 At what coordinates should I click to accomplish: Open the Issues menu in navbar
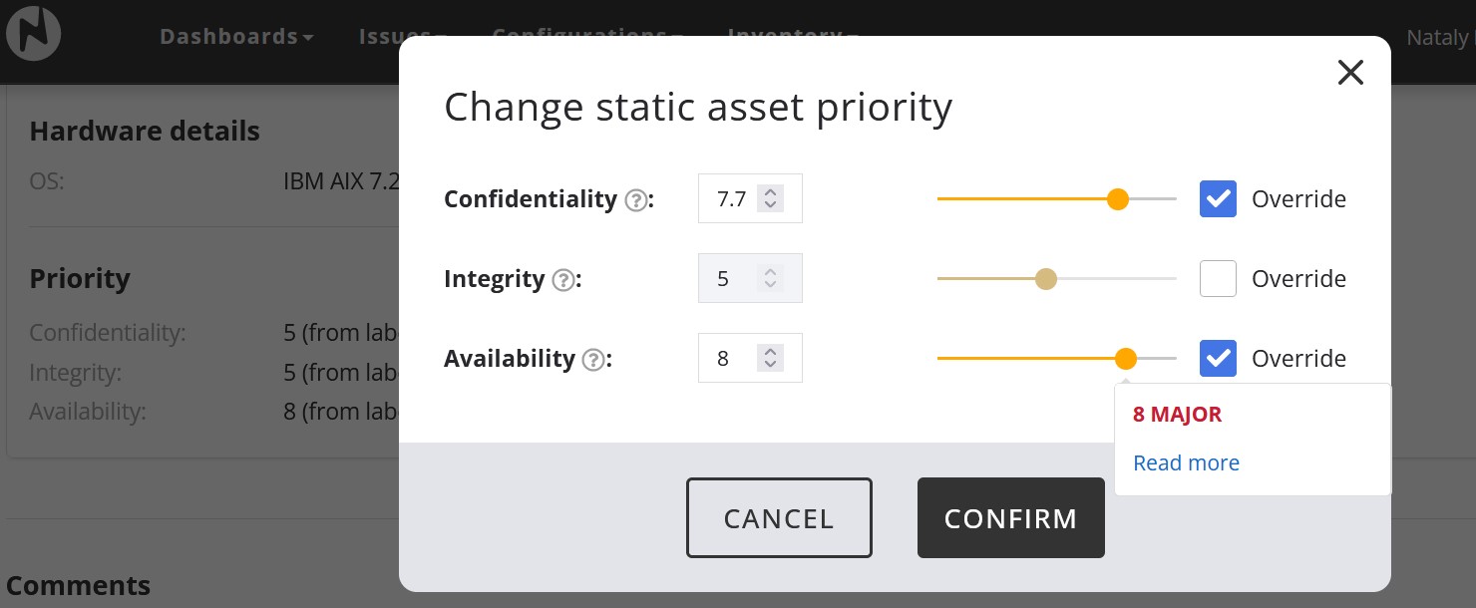(x=399, y=37)
